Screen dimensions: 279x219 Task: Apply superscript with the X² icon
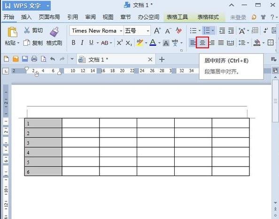pos(120,43)
